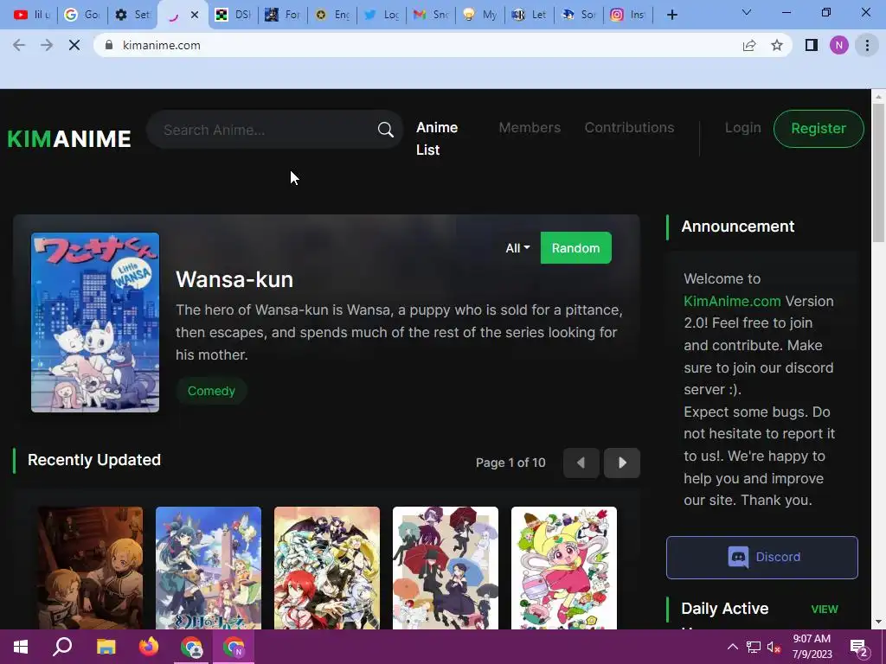
Task: Open the Wansa-kun poster thumbnail
Action: coord(95,322)
